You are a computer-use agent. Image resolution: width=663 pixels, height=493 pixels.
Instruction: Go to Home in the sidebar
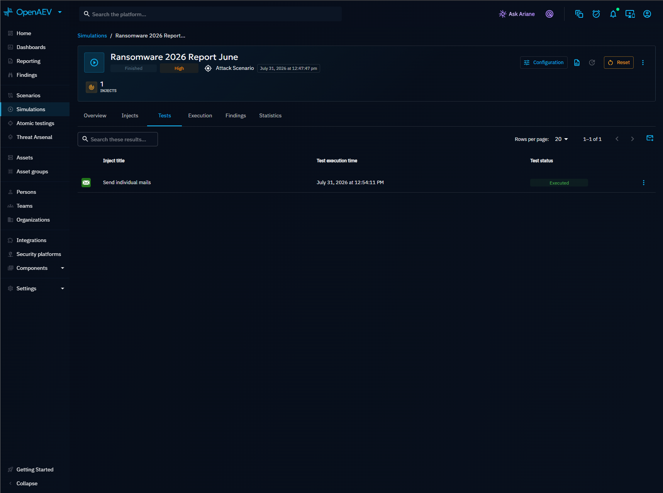[35, 33]
